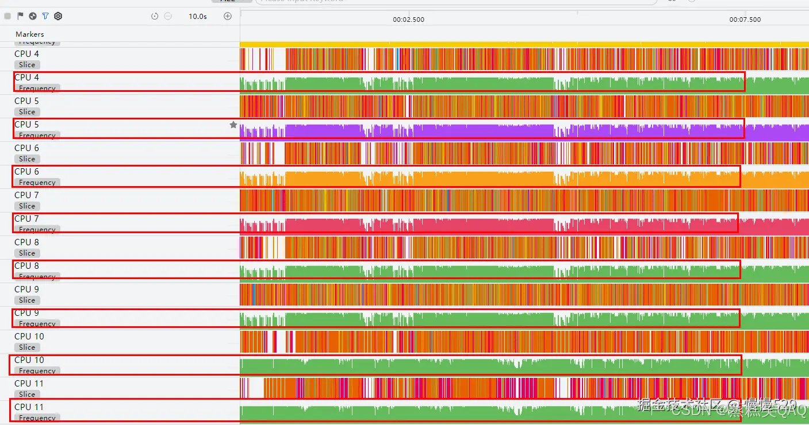The width and height of the screenshot is (809, 425).
Task: Click the gray square stop button in toolbar
Action: 7,16
